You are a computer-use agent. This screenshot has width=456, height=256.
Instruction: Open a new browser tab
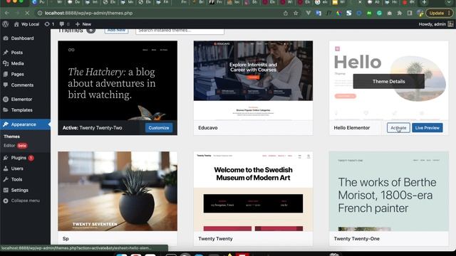425,2
